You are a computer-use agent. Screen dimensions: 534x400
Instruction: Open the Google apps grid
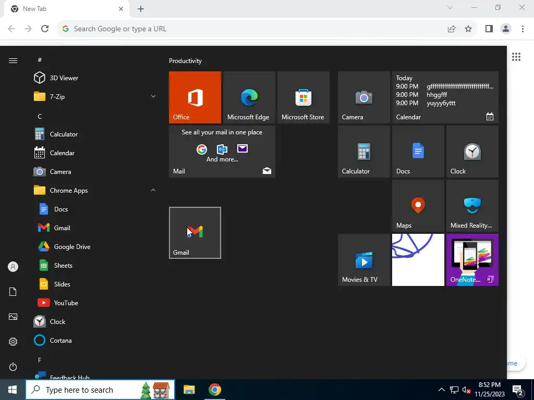[516, 57]
